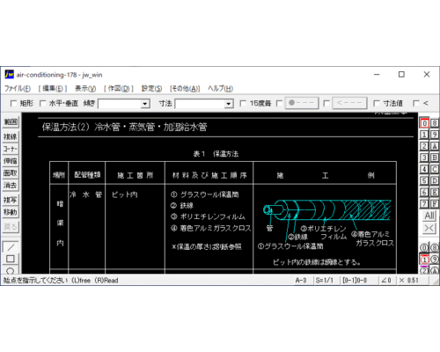Toggle the < checkbox at toolbar end
Screen dimensions: 440x352
tap(416, 104)
